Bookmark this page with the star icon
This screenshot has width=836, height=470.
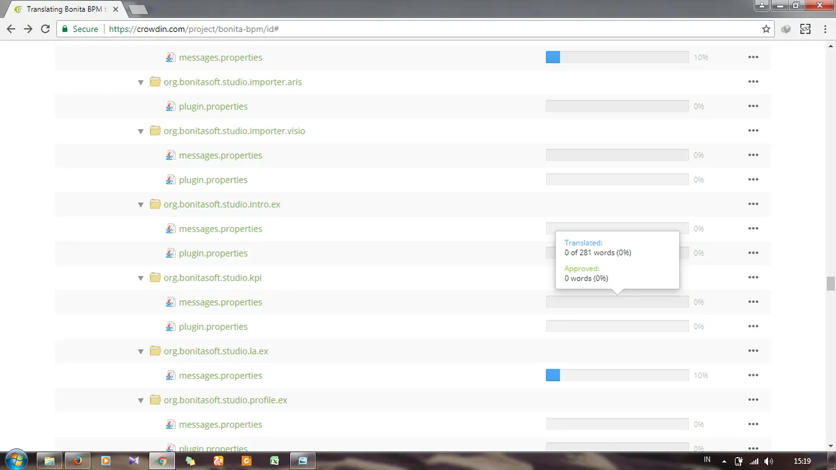pyautogui.click(x=766, y=29)
